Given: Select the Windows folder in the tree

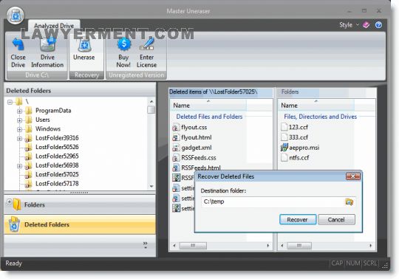Looking at the screenshot, I should pyautogui.click(x=48, y=129).
